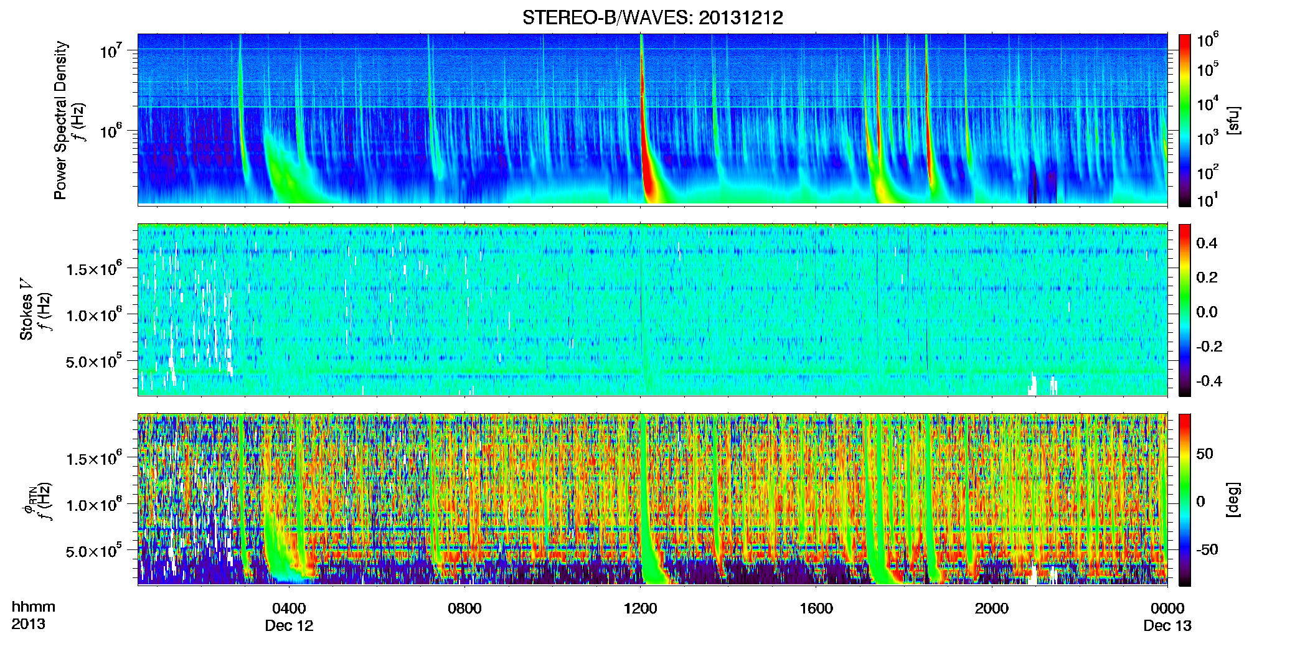Click the "0000" time label
The width and height of the screenshot is (1305, 672).
pyautogui.click(x=1167, y=609)
